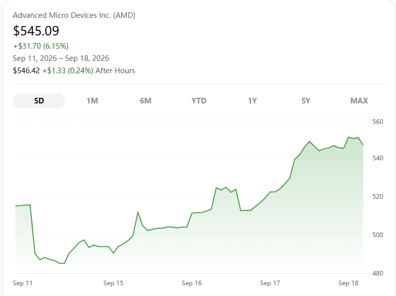This screenshot has height=296, width=396.
Task: Click the Sep 11, 2026 – Sep 18, 2026 date range
Action: [x=61, y=58]
